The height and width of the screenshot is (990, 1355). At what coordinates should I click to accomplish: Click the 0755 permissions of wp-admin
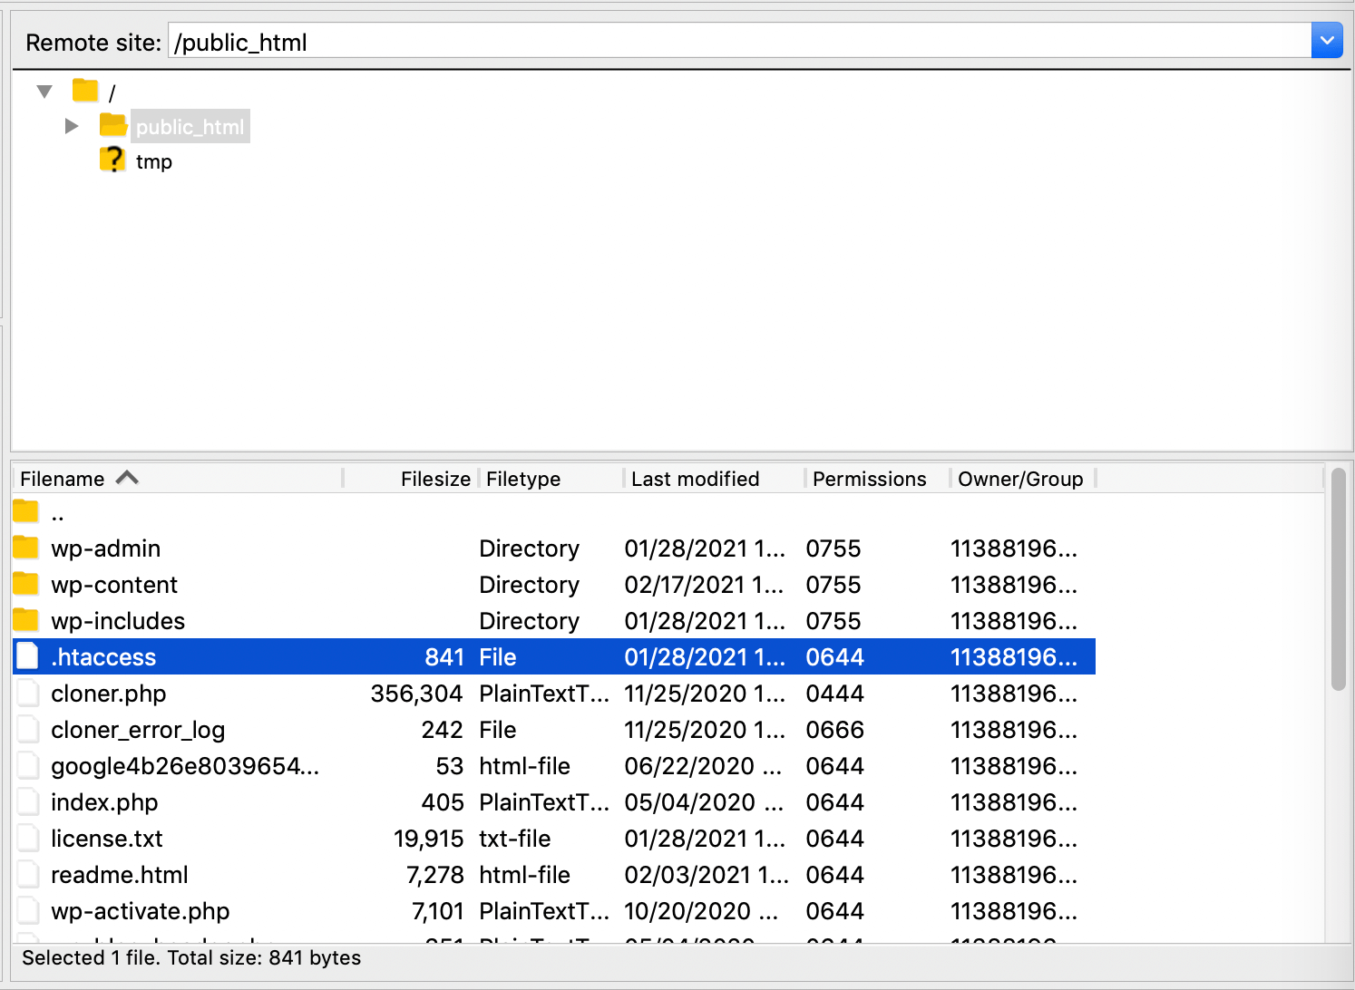(x=833, y=548)
